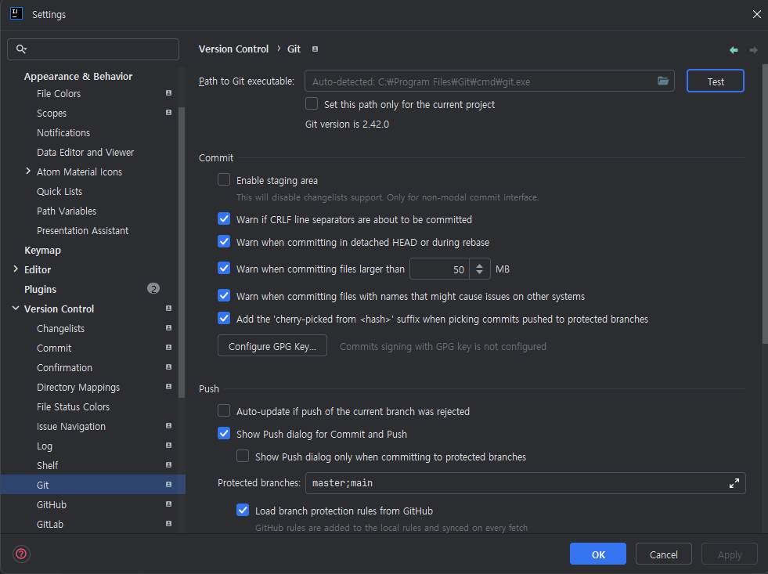Image resolution: width=768 pixels, height=574 pixels.
Task: Open Path Variables settings
Action: [x=67, y=211]
